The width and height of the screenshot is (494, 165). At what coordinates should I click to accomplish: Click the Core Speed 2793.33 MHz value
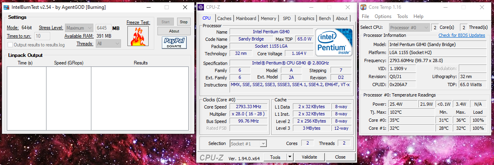click(x=249, y=107)
